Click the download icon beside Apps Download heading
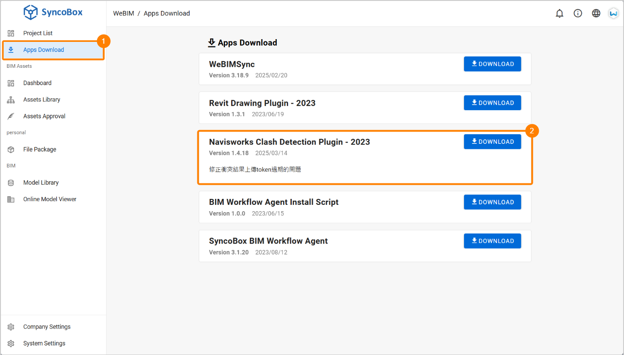Screen dimensions: 624x355 tap(211, 42)
